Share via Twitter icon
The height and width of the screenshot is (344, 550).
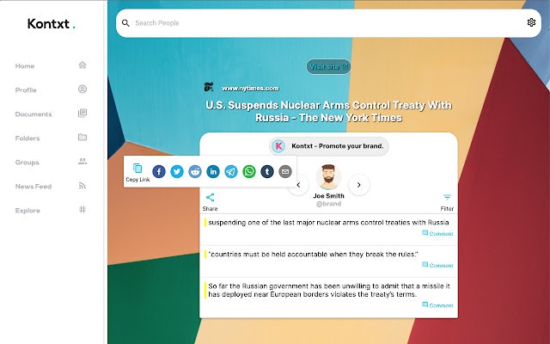click(177, 172)
